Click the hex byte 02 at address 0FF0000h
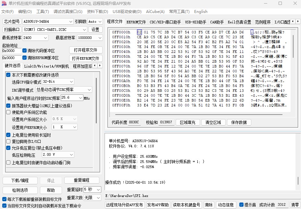 pyautogui.click(x=139, y=32)
